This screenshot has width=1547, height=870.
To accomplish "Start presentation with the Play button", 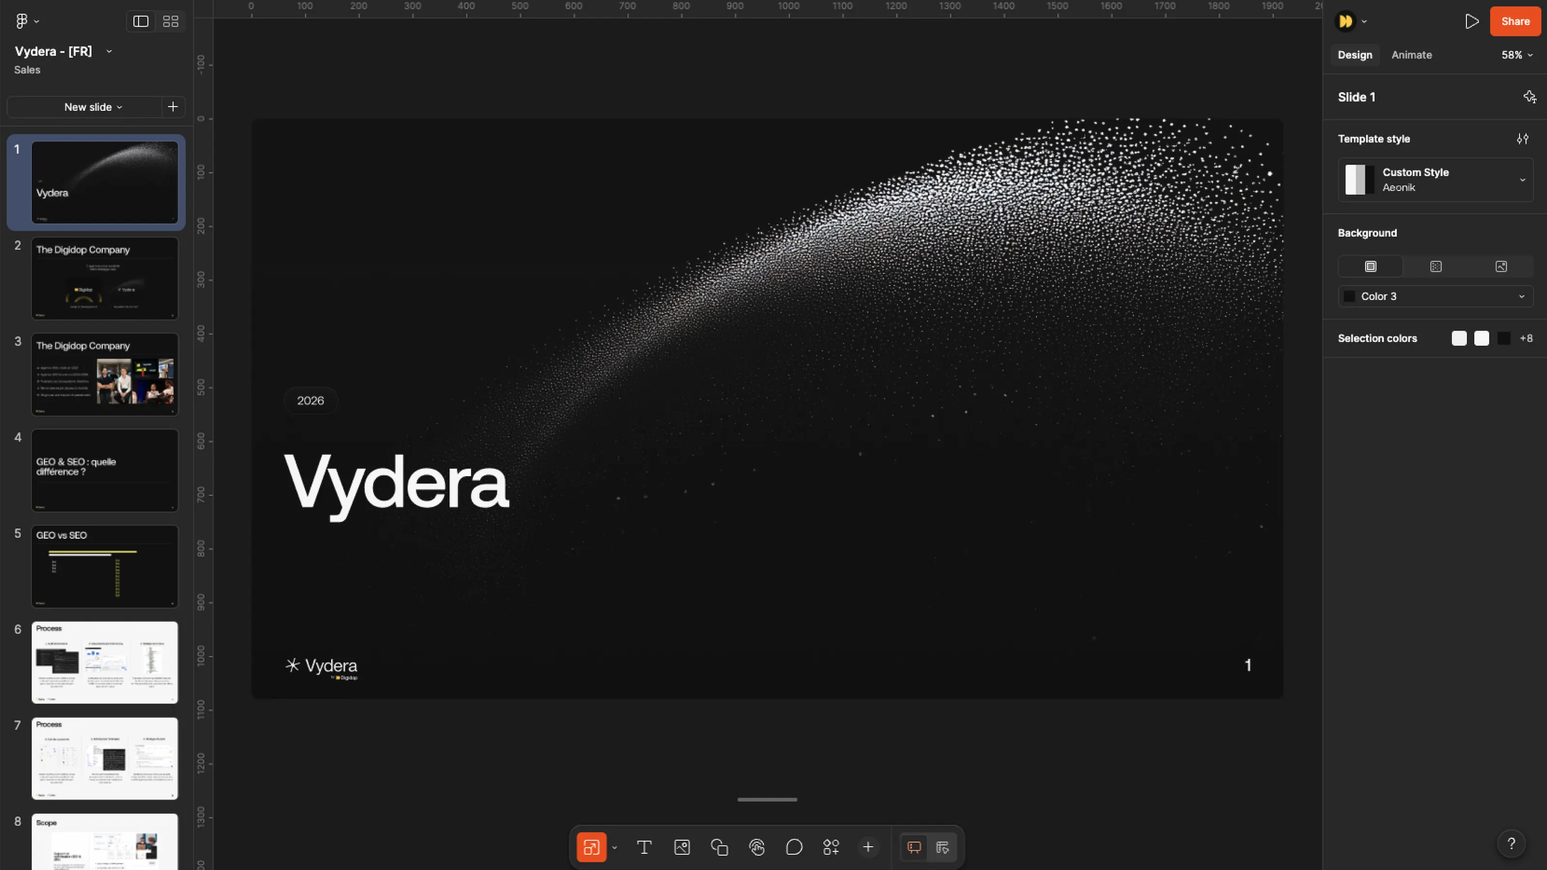I will click(1472, 21).
